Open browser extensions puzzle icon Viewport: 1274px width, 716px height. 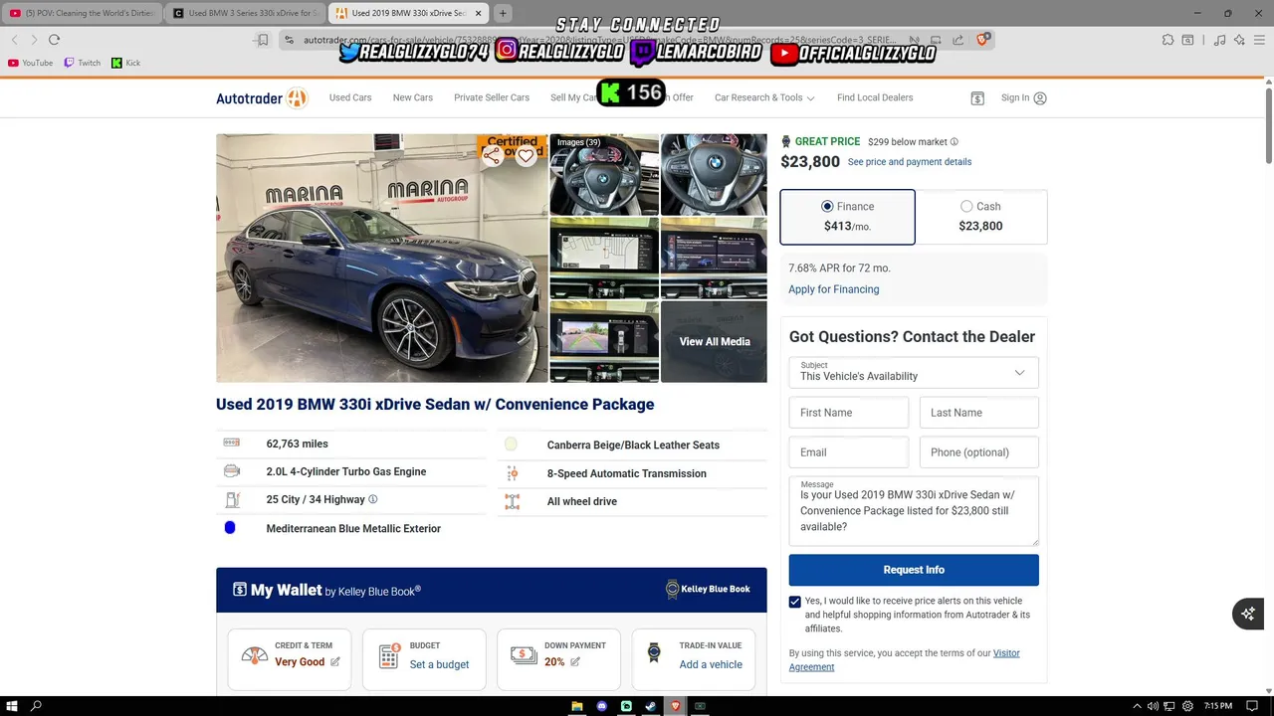click(x=1168, y=40)
